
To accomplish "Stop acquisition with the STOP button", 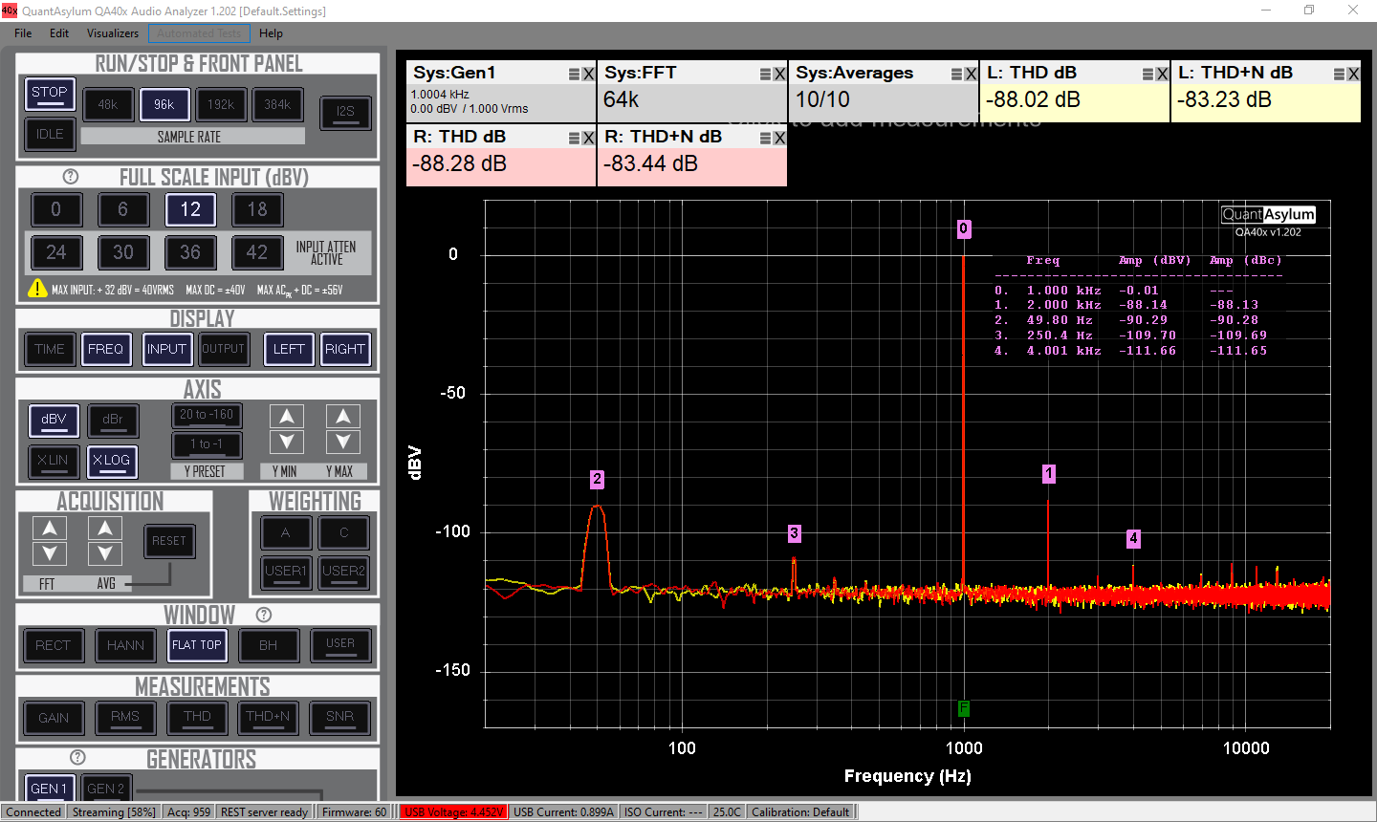I will 50,95.
